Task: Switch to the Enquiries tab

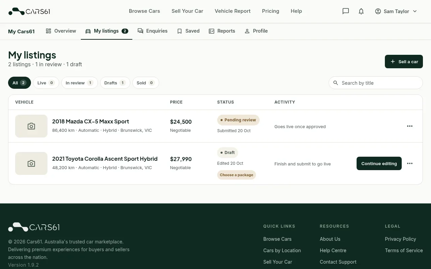Action: 153,31
